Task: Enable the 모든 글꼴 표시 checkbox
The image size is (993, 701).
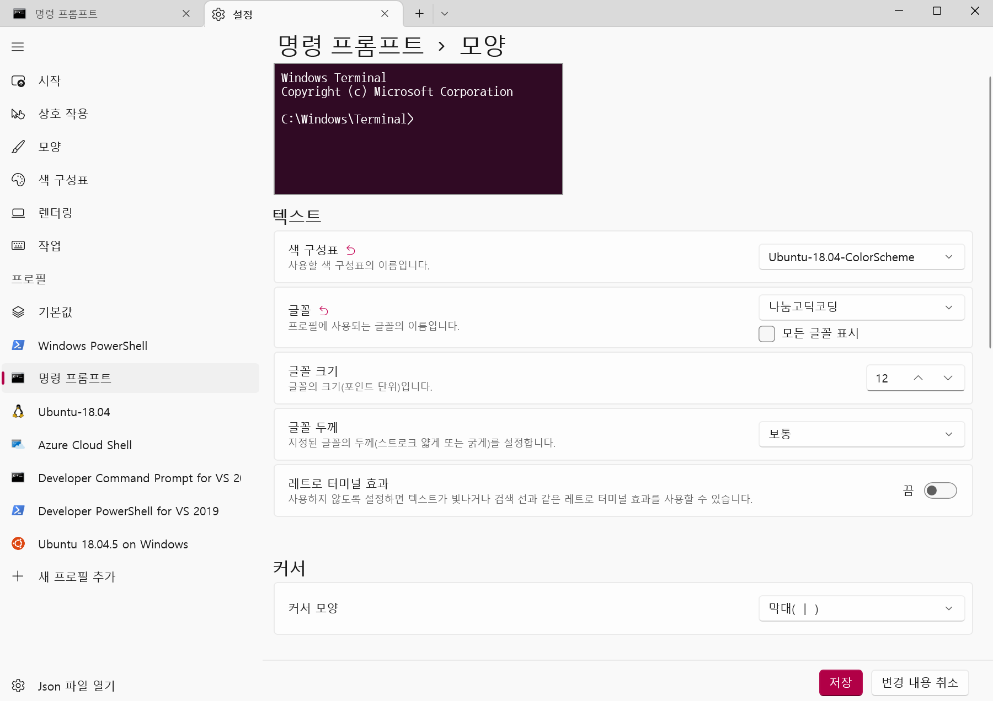Action: click(x=767, y=334)
